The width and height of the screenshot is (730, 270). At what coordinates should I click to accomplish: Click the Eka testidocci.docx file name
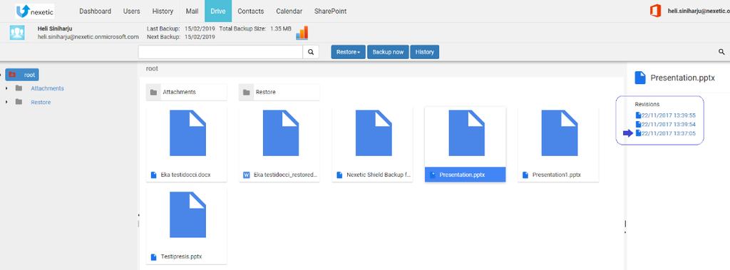[x=186, y=175]
